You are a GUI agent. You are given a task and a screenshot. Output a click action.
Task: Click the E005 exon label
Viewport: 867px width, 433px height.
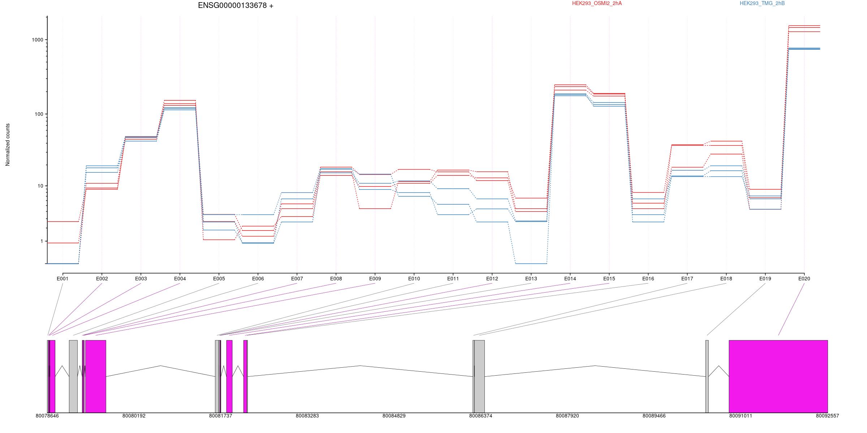pos(219,279)
